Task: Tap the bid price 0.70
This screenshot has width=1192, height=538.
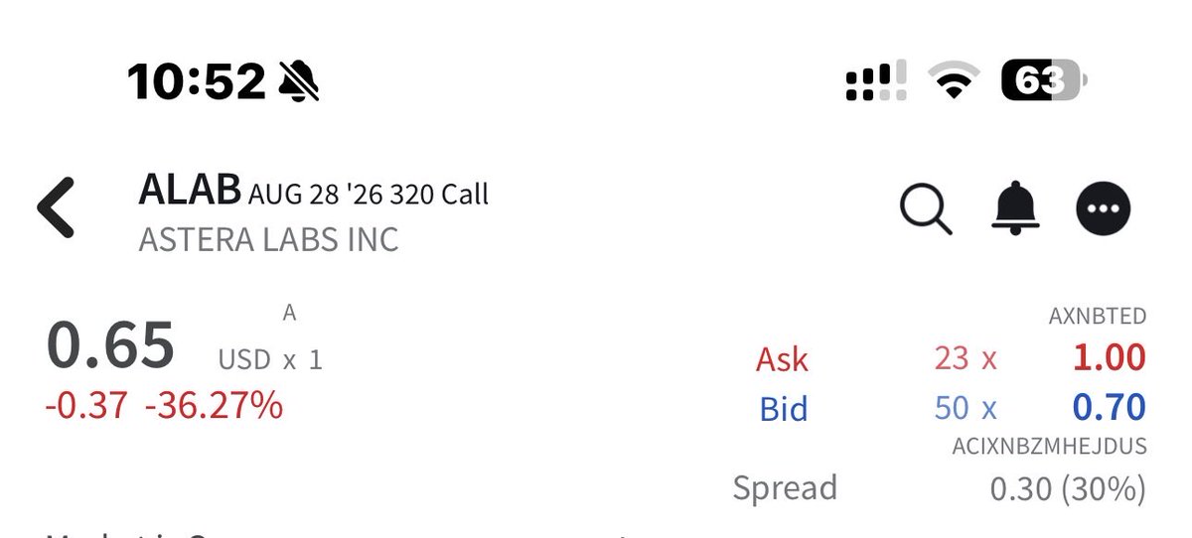Action: (1110, 407)
